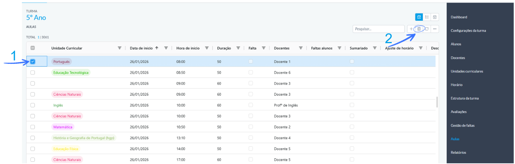Toggle Sumariado checkbox in Português row
515x164 pixels.
352,61
